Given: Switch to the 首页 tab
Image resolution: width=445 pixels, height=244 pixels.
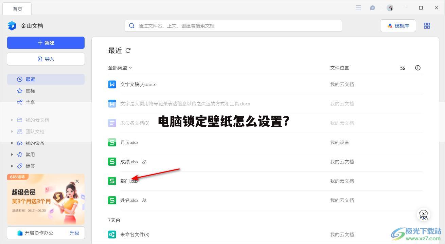Looking at the screenshot, I should [x=17, y=9].
